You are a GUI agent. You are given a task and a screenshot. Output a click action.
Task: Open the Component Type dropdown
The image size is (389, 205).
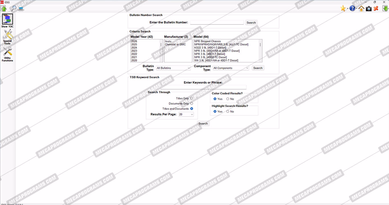[x=231, y=68]
